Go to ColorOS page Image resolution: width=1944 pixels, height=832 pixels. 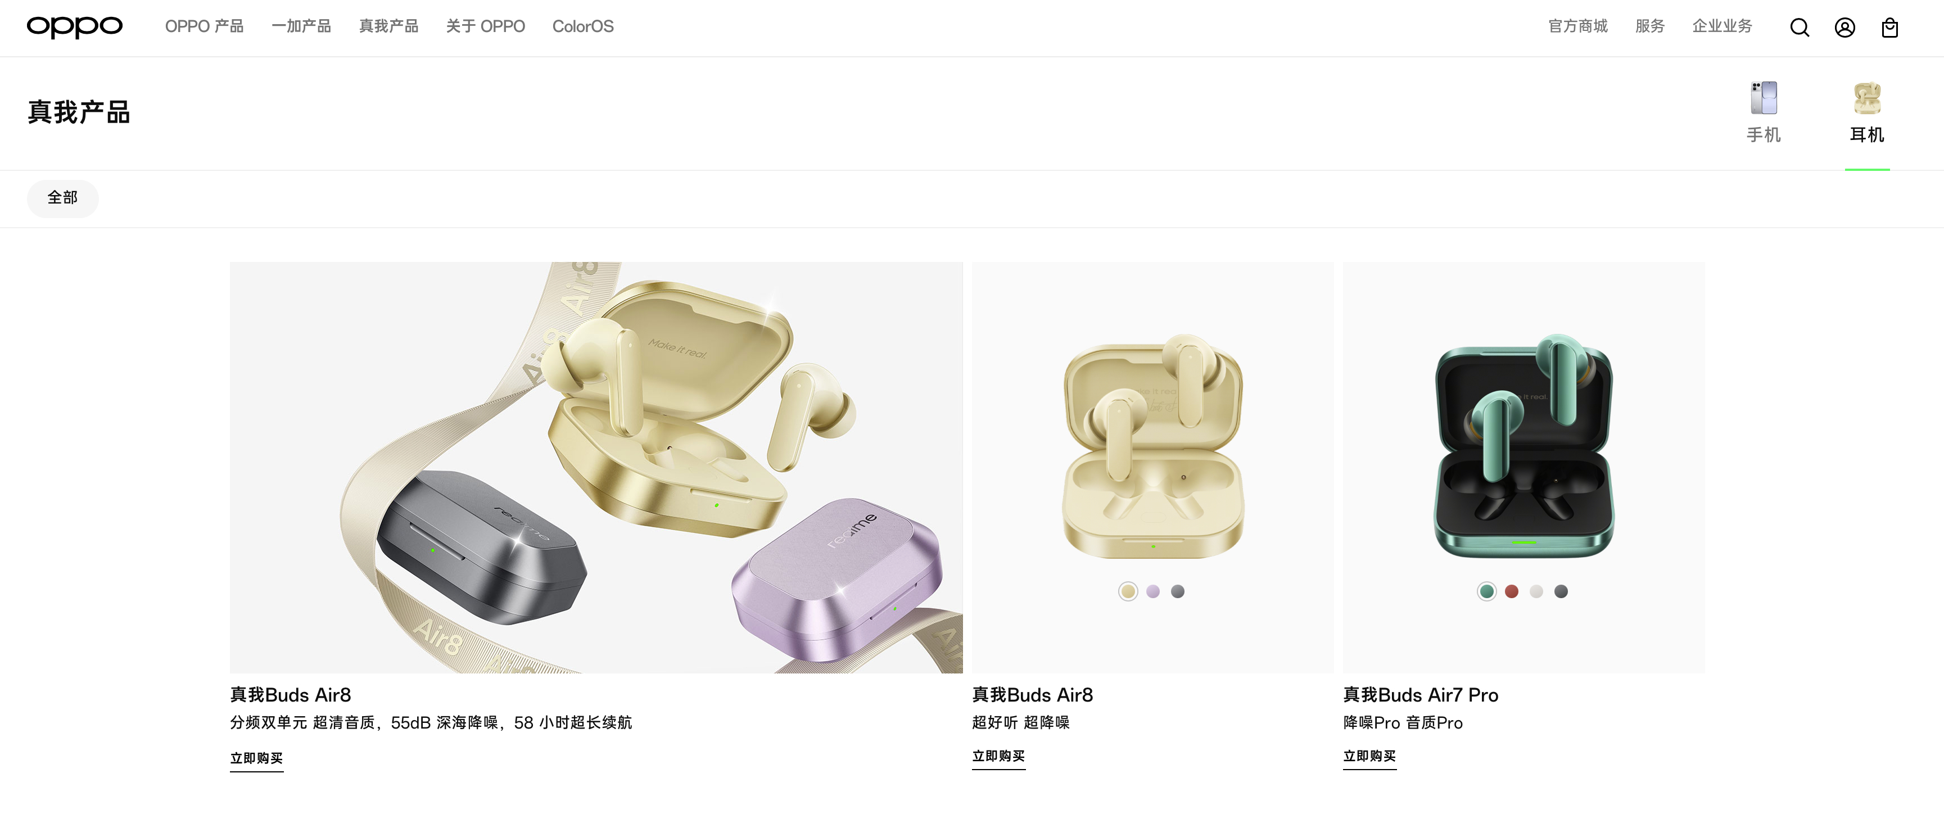pos(582,26)
